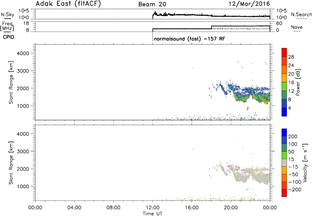Click the 'CPID' label
Screen dimensions: 312x216
click(x=9, y=37)
